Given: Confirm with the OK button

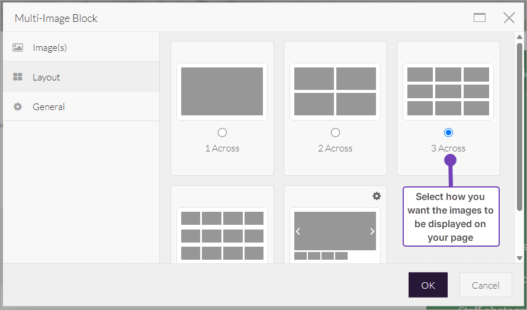Looking at the screenshot, I should tap(428, 285).
